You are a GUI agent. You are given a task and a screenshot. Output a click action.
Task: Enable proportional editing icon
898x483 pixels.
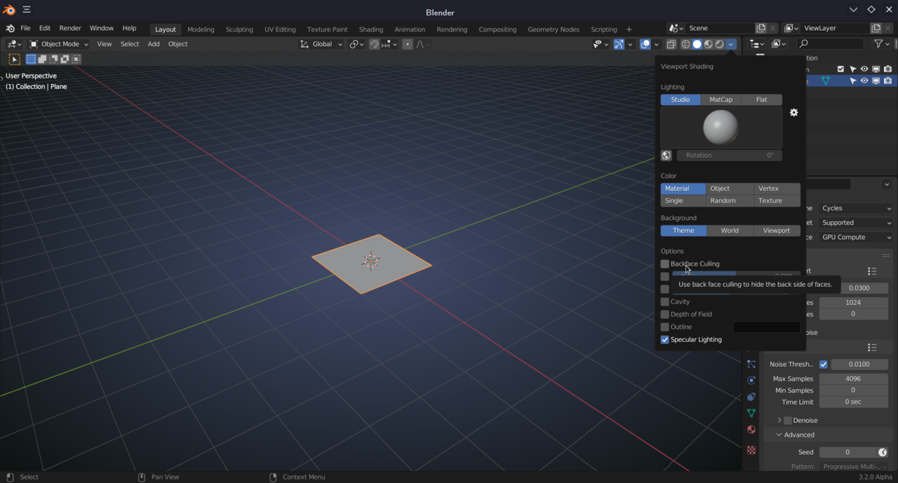[408, 44]
